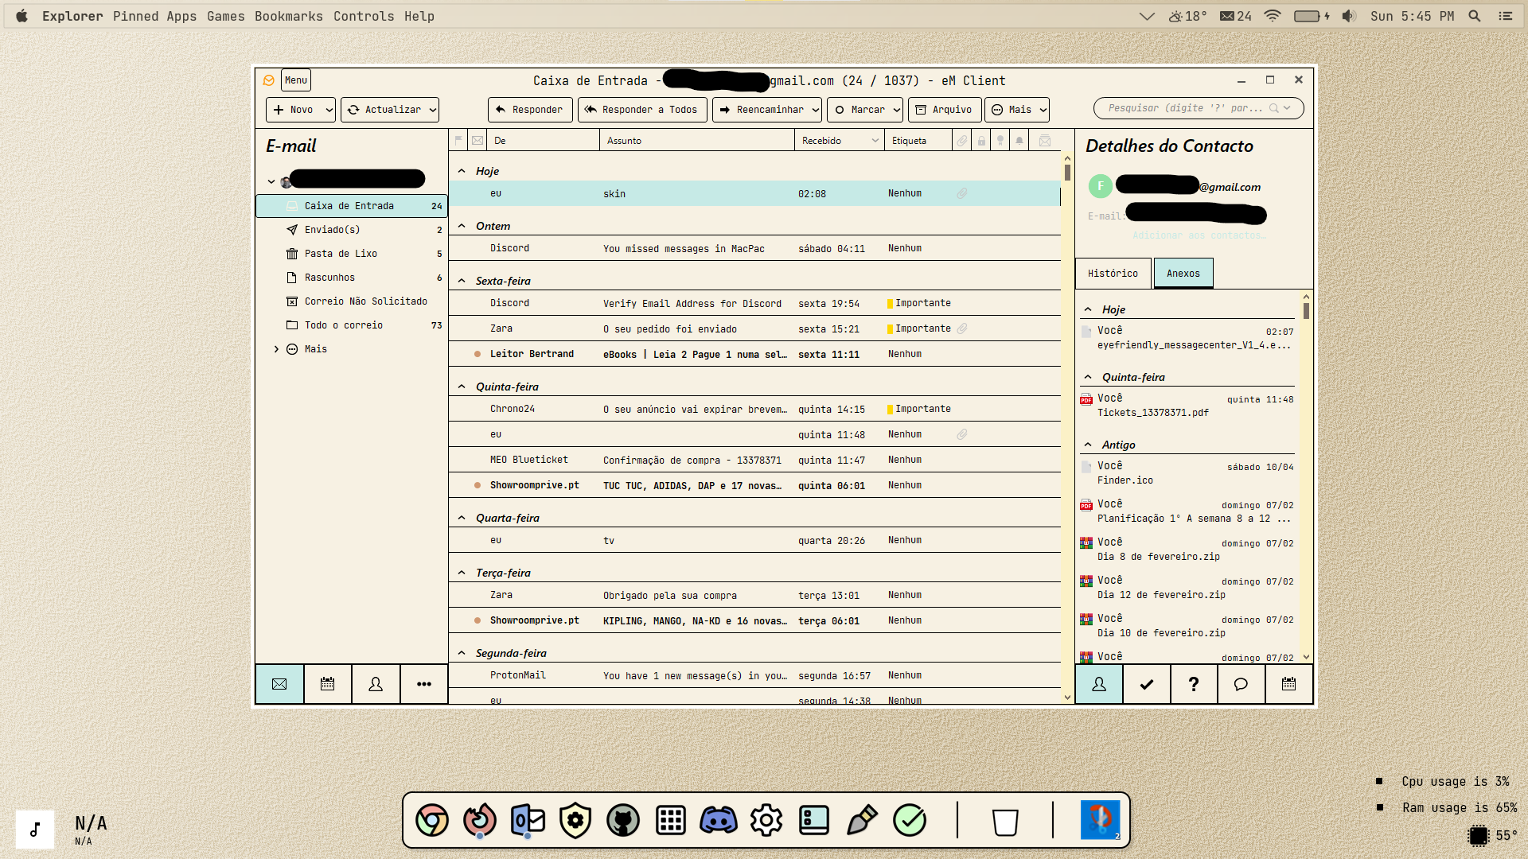The width and height of the screenshot is (1528, 859).
Task: Click the three-dots more views icon
Action: 424,684
